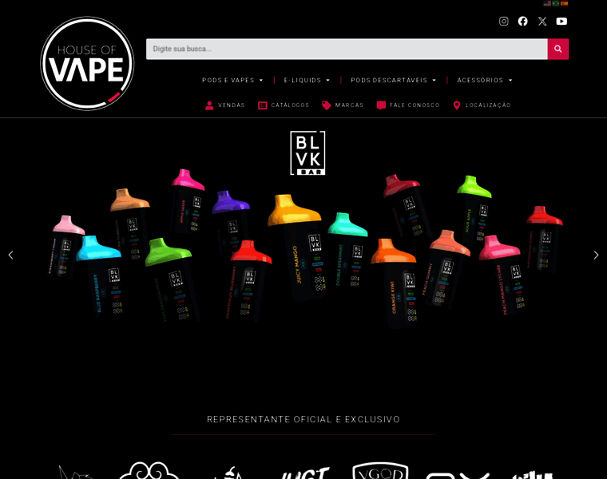
Task: Open the Instagram profile icon
Action: (503, 22)
